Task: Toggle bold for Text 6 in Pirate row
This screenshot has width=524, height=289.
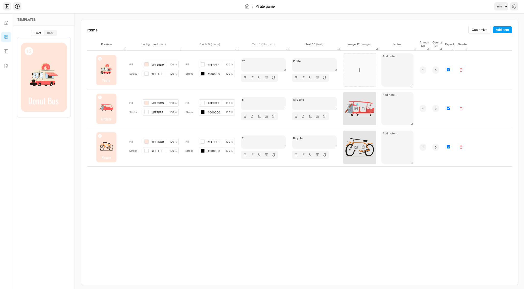Action: [x=245, y=78]
